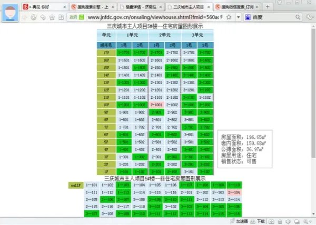Click non-residential cell 3--108
This screenshot has height=225, width=316.
pos(107,213)
